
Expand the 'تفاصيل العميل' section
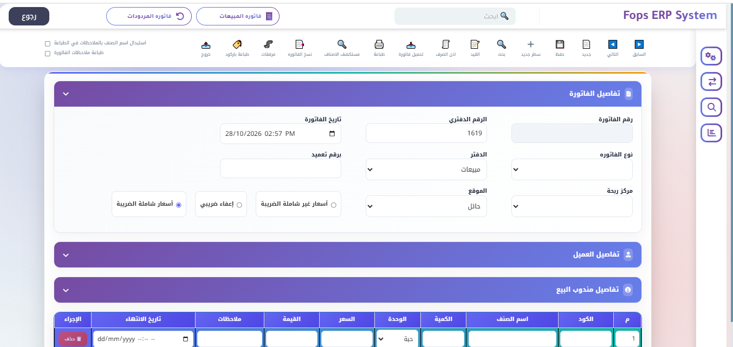pos(66,254)
